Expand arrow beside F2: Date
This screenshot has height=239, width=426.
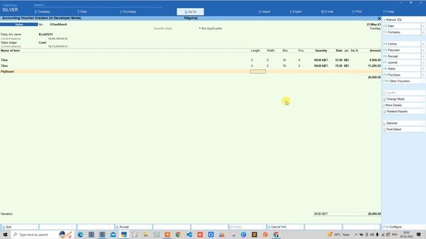pyautogui.click(x=423, y=26)
